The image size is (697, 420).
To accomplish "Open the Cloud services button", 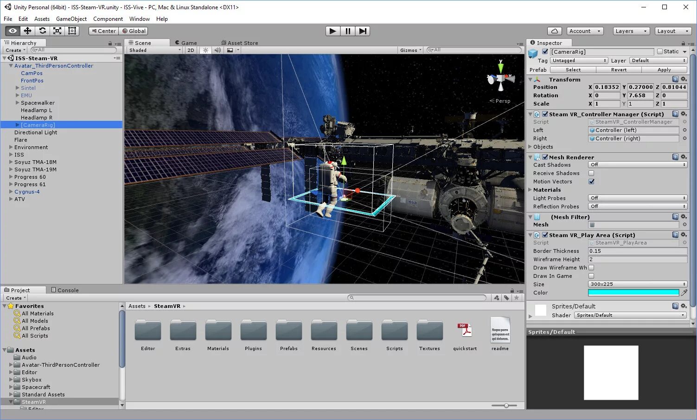I will point(555,31).
